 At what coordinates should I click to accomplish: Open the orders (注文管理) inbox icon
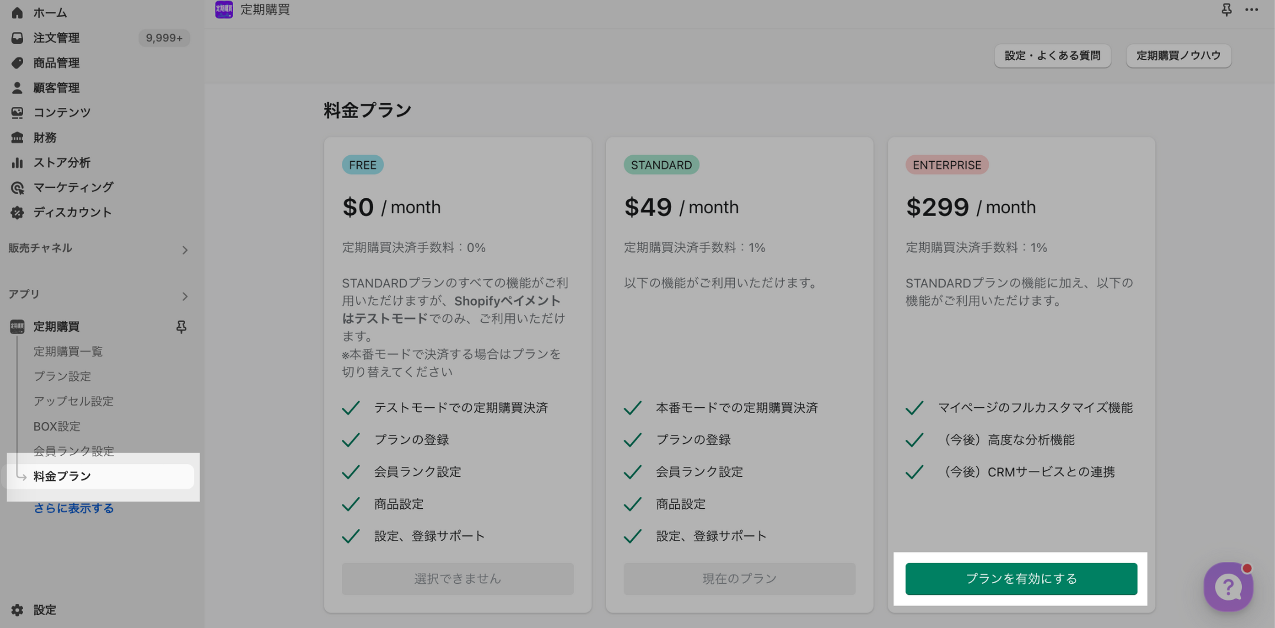[17, 38]
